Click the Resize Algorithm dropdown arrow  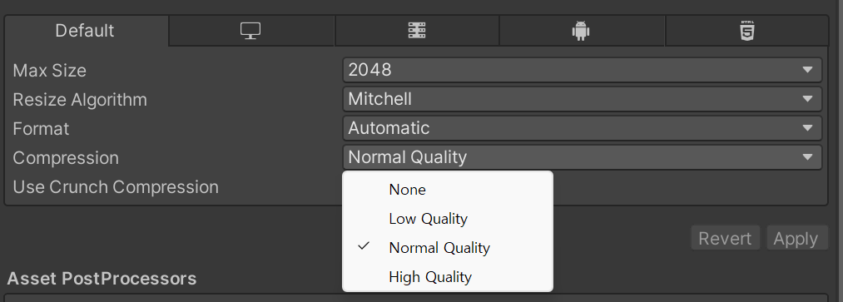(807, 99)
